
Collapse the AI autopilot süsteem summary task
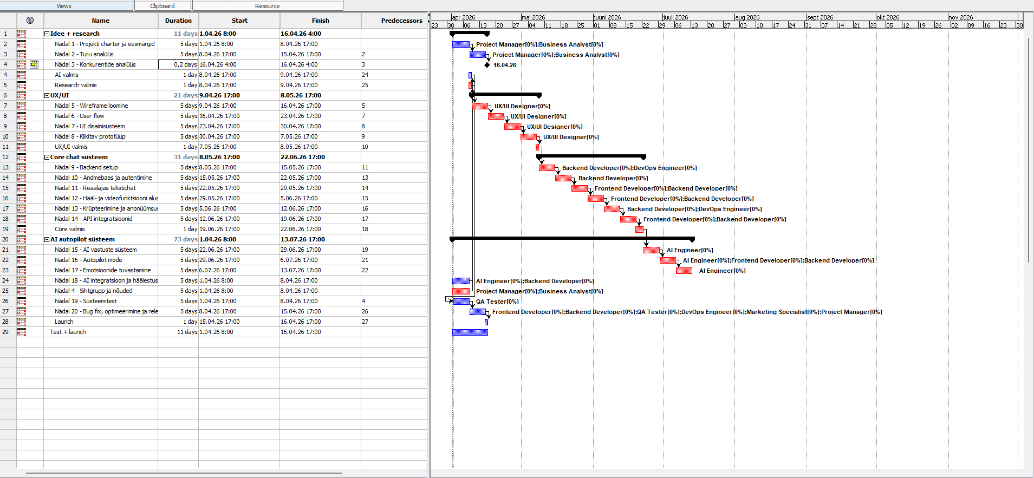point(47,239)
